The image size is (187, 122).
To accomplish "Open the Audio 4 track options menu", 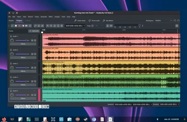I will click(x=35, y=77).
